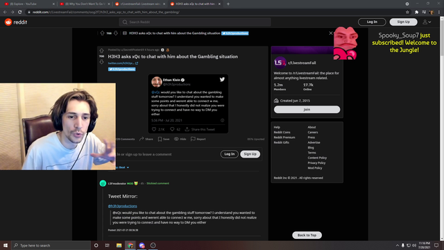This screenshot has height=250, width=444.
Task: Report the post with flag button
Action: click(198, 139)
